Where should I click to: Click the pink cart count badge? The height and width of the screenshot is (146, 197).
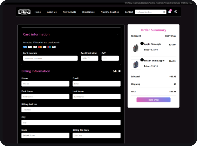point(171,10)
